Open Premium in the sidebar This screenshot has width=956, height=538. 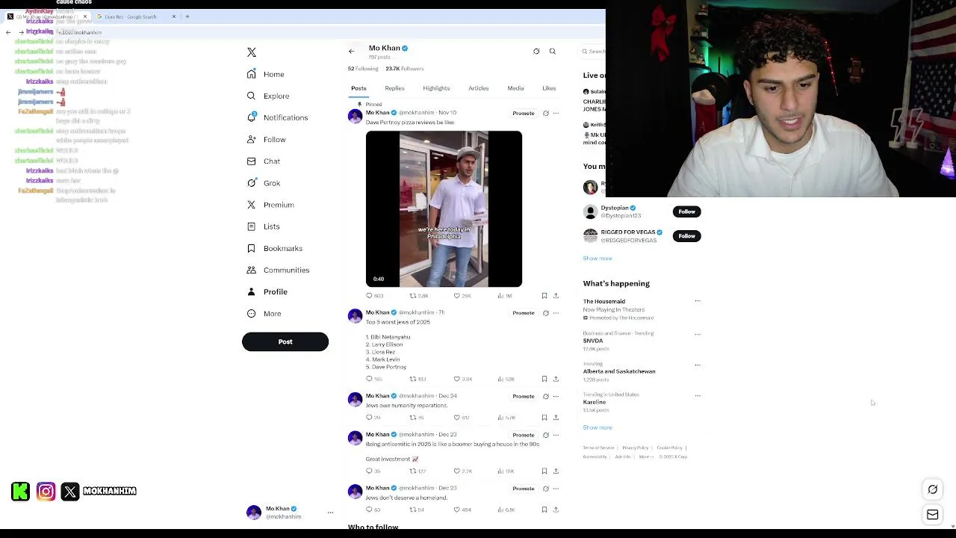coord(270,205)
